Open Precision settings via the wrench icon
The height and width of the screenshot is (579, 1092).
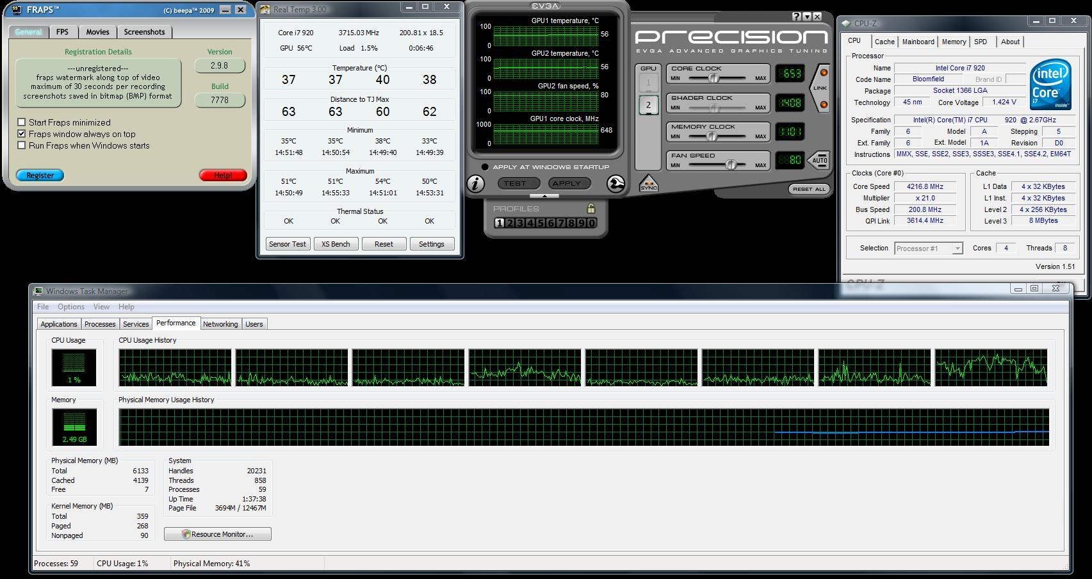click(x=615, y=184)
